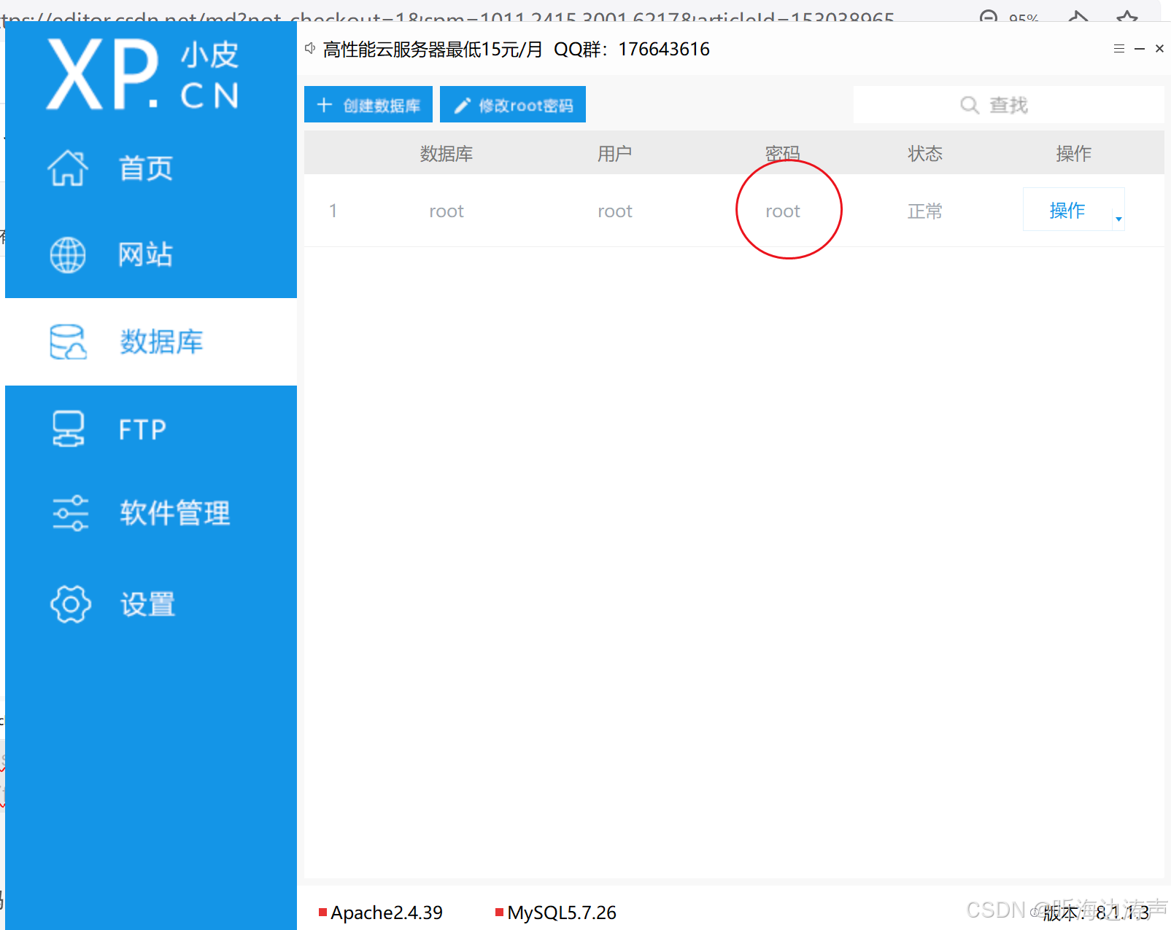Open the MySQL5.7.26 status indicator
The height and width of the screenshot is (930, 1171).
562,912
